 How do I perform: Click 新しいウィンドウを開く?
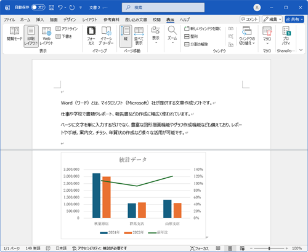[x=203, y=28]
